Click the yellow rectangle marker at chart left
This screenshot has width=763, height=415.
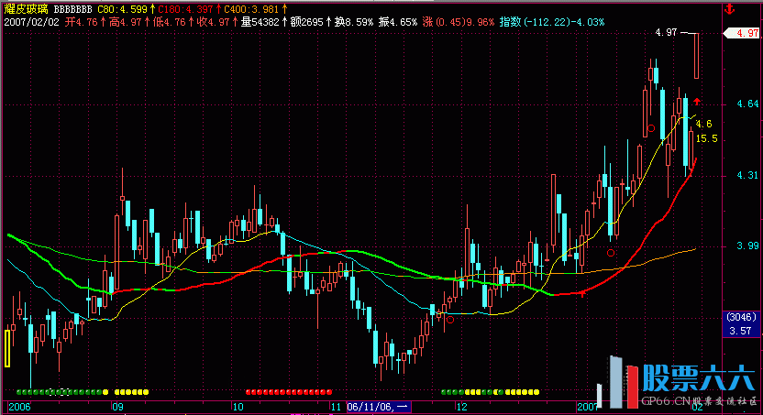tap(8, 348)
